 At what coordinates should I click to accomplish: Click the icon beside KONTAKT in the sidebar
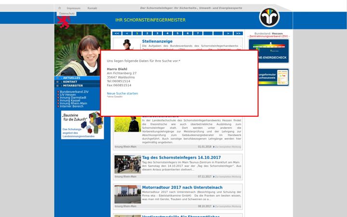tap(57, 82)
